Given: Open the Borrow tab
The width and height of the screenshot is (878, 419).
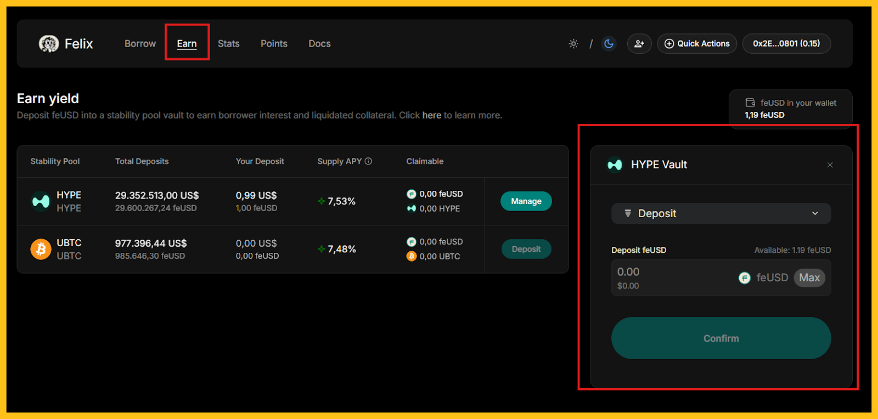Looking at the screenshot, I should [140, 44].
